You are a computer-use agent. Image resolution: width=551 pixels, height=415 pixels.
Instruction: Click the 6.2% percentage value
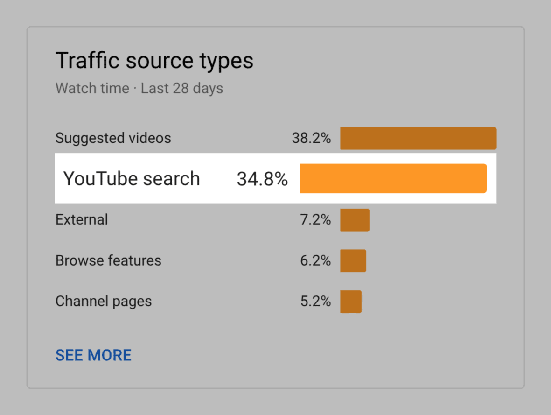(316, 260)
